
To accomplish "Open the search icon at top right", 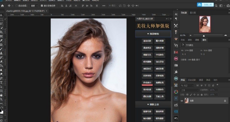I will click(216, 6).
